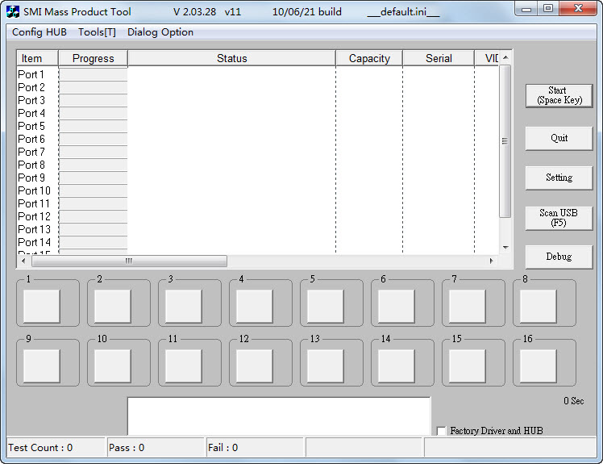This screenshot has height=464, width=603.
Task: Click horizontal scrollbar right arrow
Action: click(x=491, y=261)
